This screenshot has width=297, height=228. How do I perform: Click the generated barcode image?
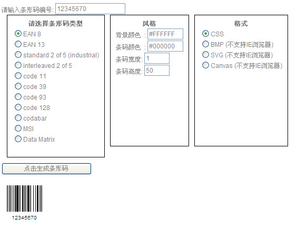pos(24,199)
